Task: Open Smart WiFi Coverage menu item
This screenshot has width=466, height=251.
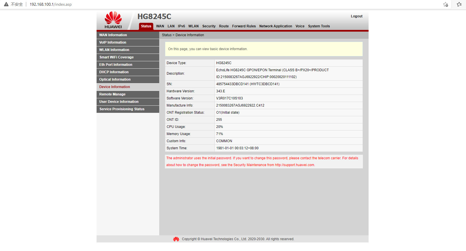Action: tap(116, 57)
